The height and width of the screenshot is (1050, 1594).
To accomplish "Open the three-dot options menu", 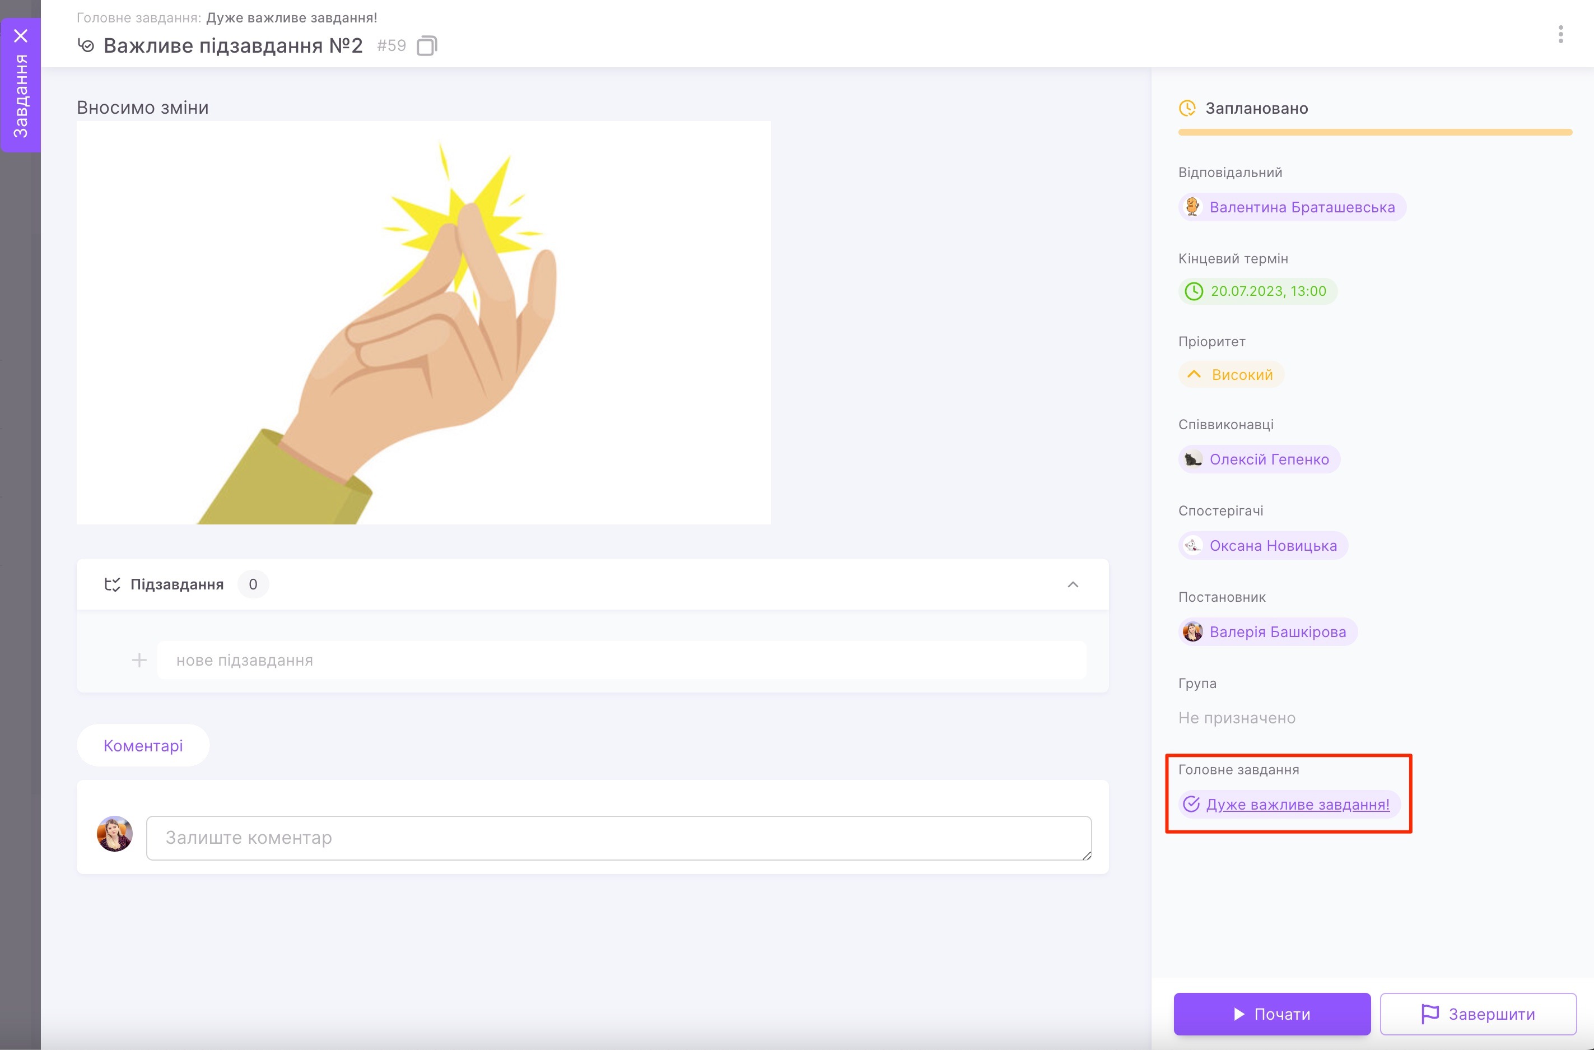I will [x=1560, y=34].
